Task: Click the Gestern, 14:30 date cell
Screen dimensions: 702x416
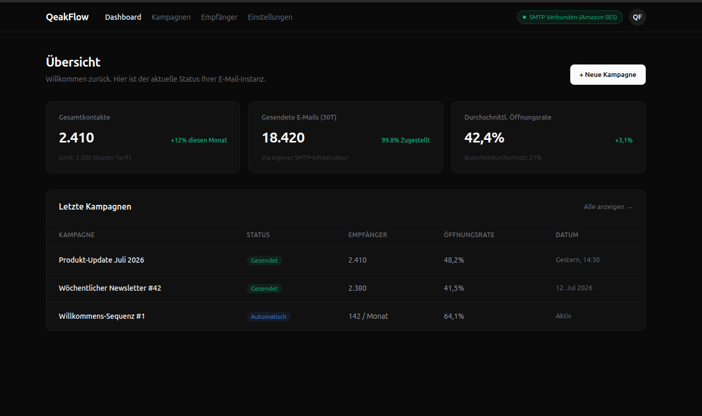Action: click(x=578, y=260)
